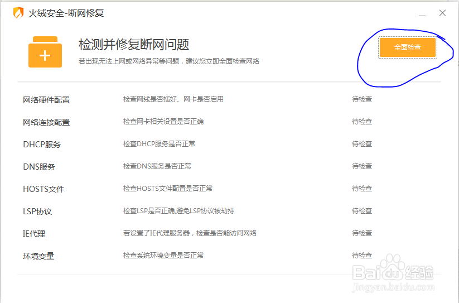Select the LSP协议 row label
This screenshot has width=459, height=303.
point(37,211)
